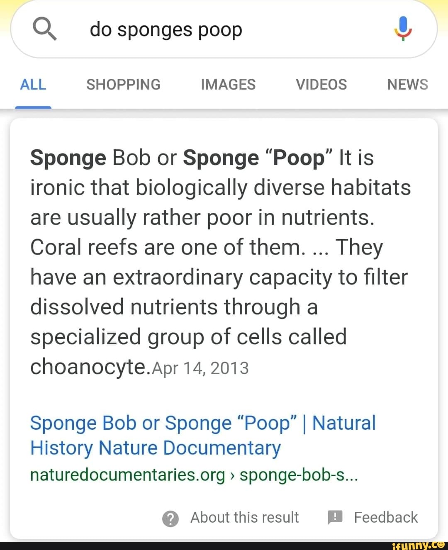
Task: Switch to the NEWS results tab
Action: [x=407, y=84]
